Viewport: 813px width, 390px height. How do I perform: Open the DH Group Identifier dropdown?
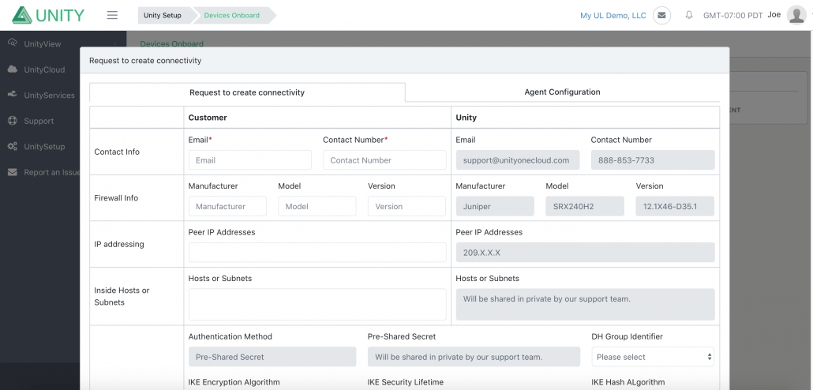click(x=653, y=357)
